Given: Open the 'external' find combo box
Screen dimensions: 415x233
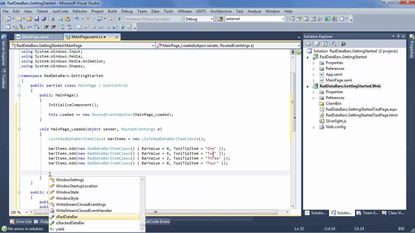Looking at the screenshot, I should 283,19.
